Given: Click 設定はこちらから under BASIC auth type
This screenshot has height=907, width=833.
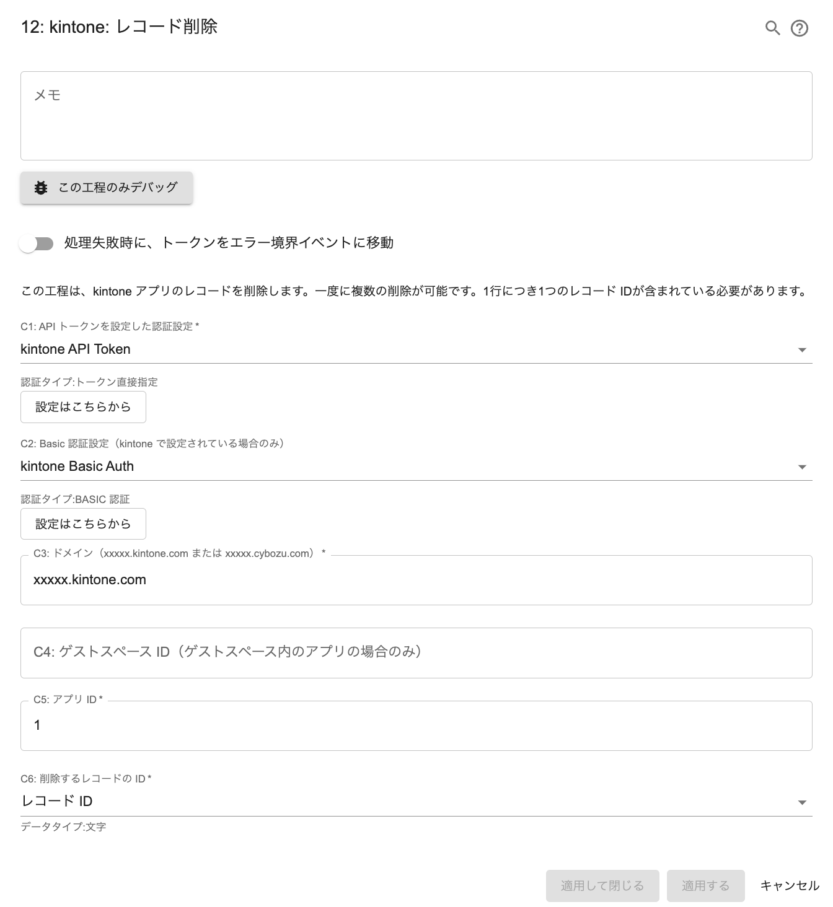Looking at the screenshot, I should (x=83, y=524).
